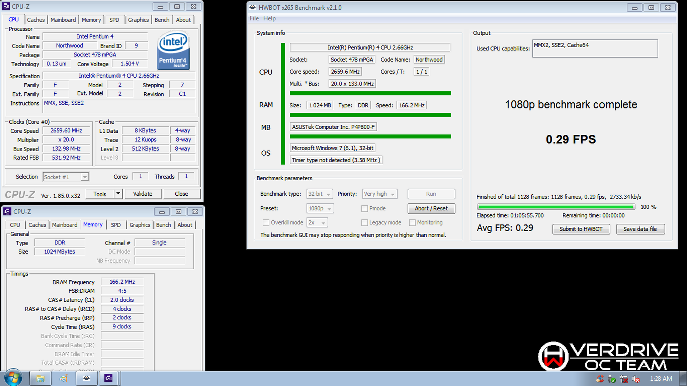Open the Preset 1080p dropdown
Image resolution: width=687 pixels, height=386 pixels.
coord(320,209)
